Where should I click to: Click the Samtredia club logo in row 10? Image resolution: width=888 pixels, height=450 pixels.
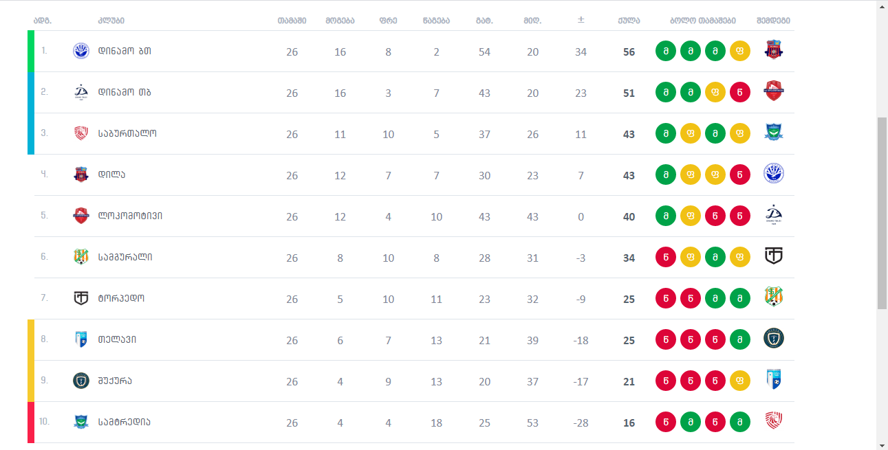coord(81,422)
